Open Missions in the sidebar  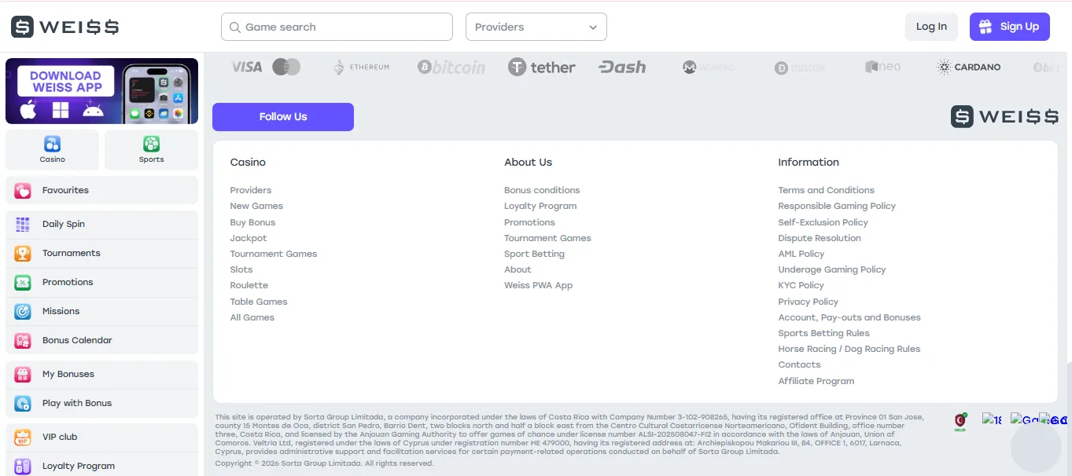point(101,311)
